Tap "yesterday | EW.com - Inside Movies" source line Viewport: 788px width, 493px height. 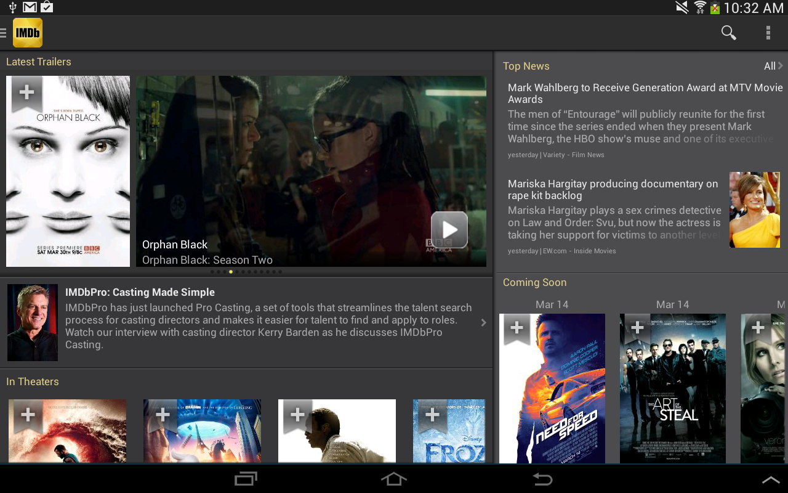click(562, 251)
